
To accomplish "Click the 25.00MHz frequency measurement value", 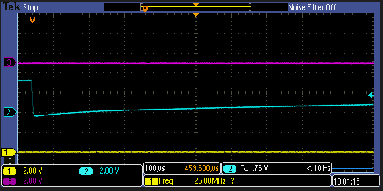I will click(x=211, y=181).
